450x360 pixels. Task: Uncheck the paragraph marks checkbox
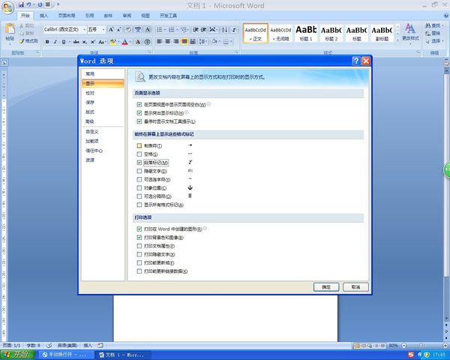139,163
